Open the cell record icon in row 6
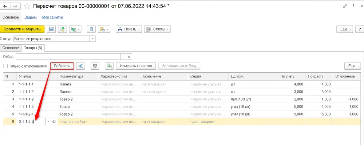Screen dimensions: 364x145 pyautogui.click(x=54, y=122)
